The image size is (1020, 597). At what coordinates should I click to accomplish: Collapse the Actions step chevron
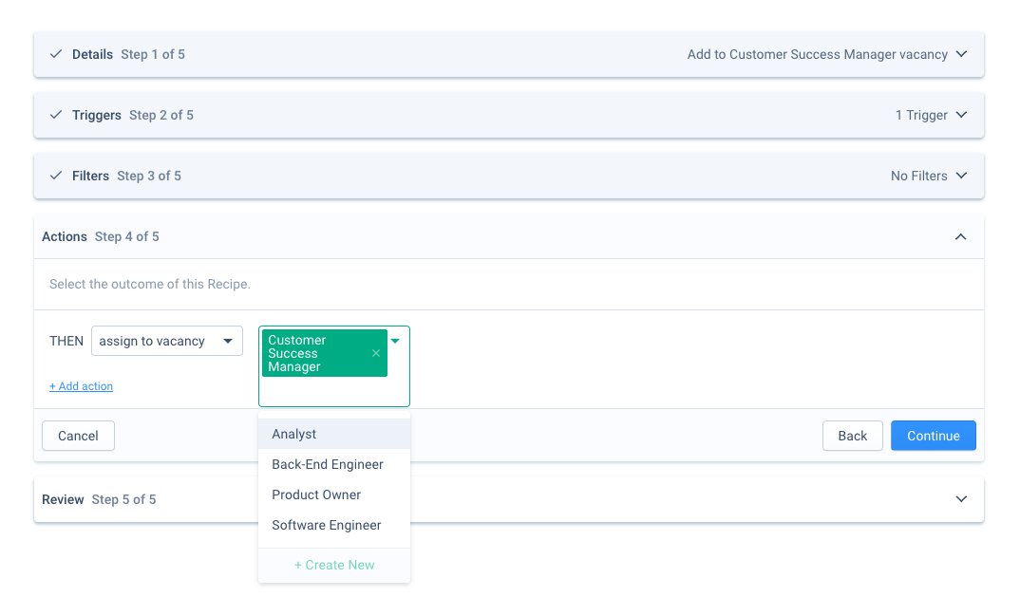pos(961,236)
